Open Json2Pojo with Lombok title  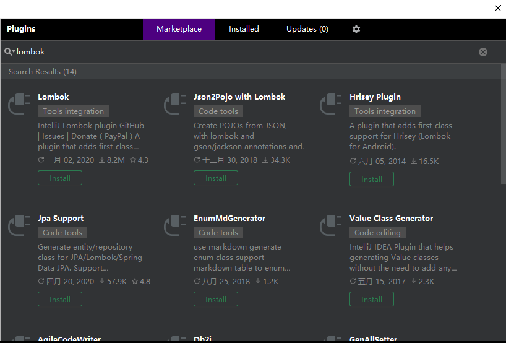tap(239, 97)
